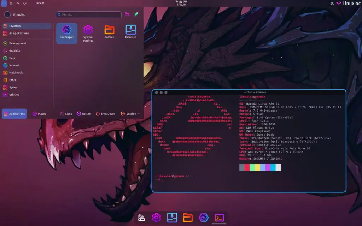Click the Konsole terminal icon in the dock
This screenshot has width=362, height=226.
(219, 218)
